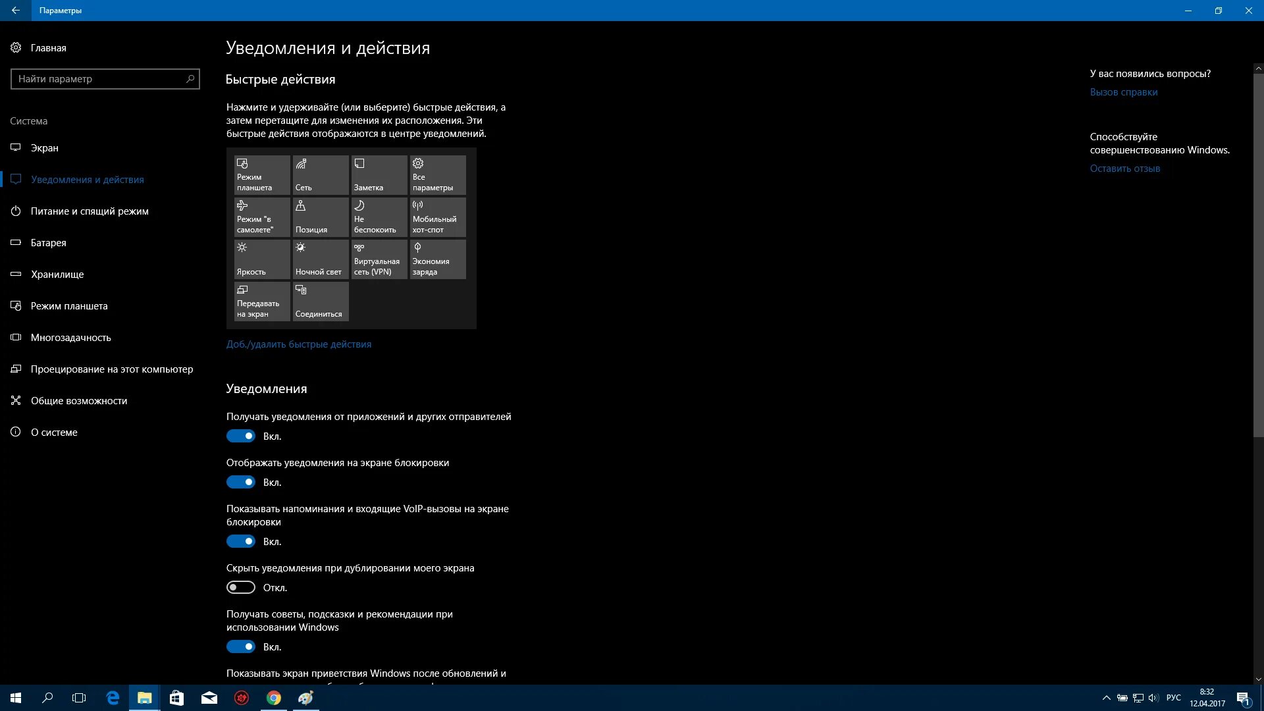Select the Project to screen tile
The image size is (1264, 711).
pos(261,301)
